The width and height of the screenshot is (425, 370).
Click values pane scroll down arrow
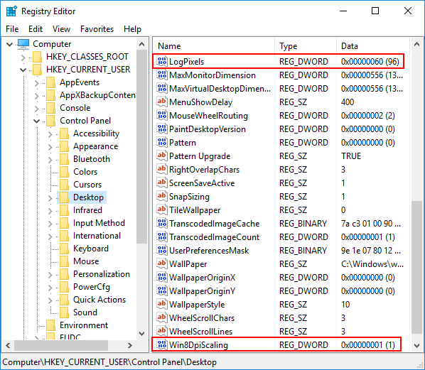[417, 345]
